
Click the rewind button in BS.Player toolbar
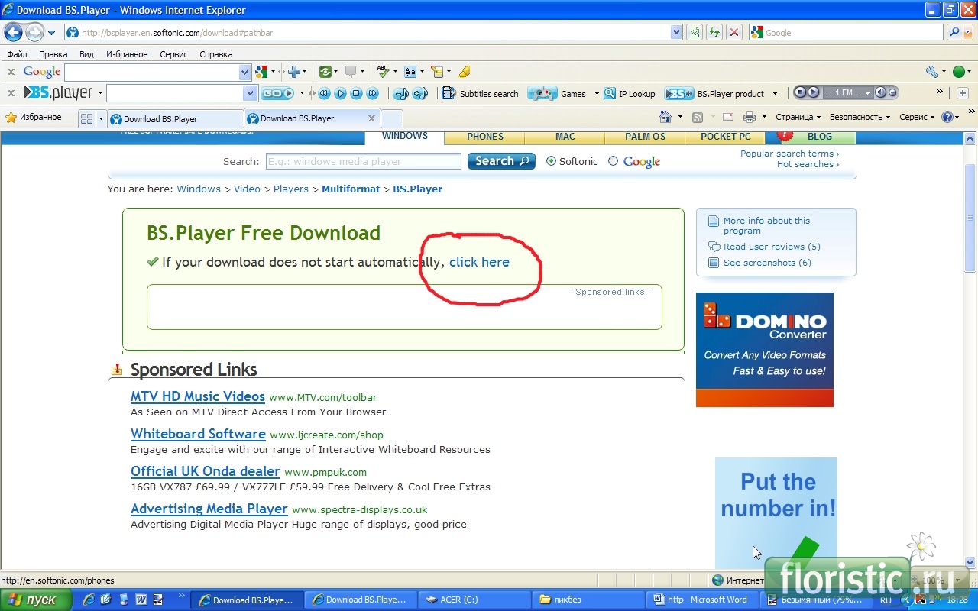[x=325, y=93]
